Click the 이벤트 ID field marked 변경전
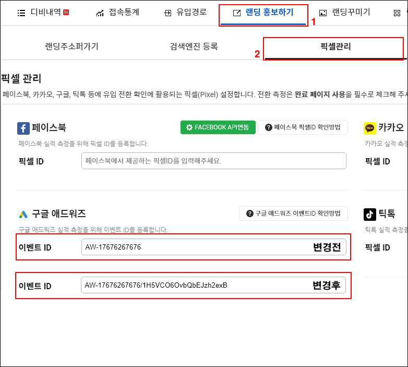The height and width of the screenshot is (367, 408). click(x=193, y=247)
